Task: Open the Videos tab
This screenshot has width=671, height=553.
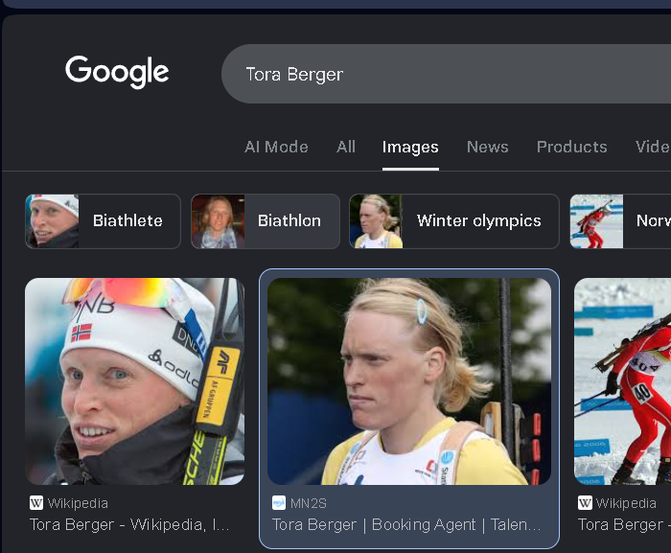Action: pos(653,148)
